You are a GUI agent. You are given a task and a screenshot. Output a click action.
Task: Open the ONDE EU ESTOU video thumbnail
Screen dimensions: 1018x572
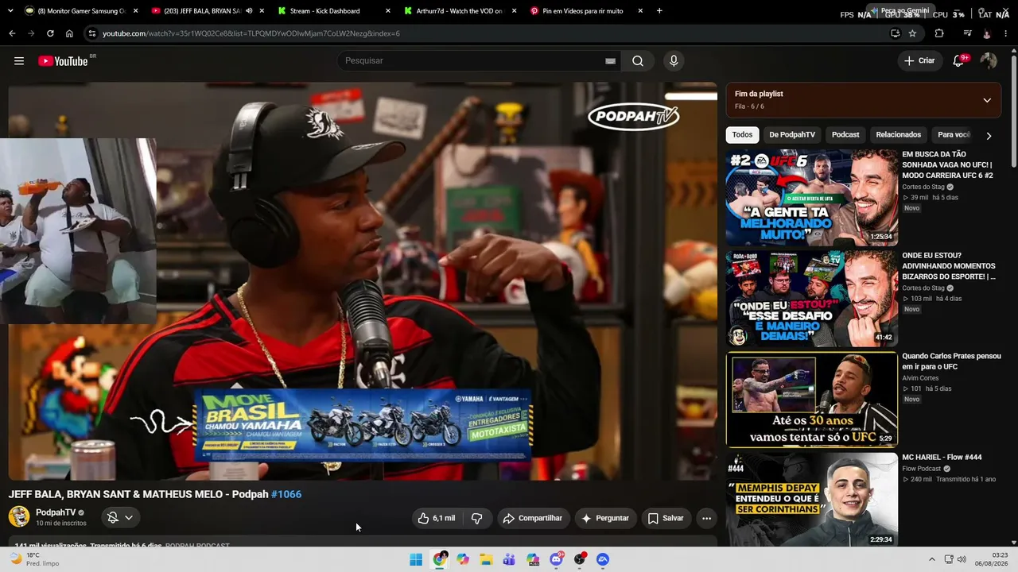coord(811,299)
